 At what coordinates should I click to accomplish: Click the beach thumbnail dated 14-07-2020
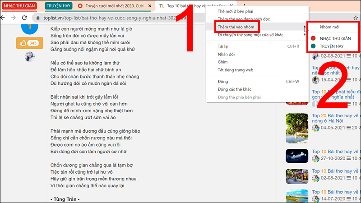pyautogui.click(x=297, y=196)
